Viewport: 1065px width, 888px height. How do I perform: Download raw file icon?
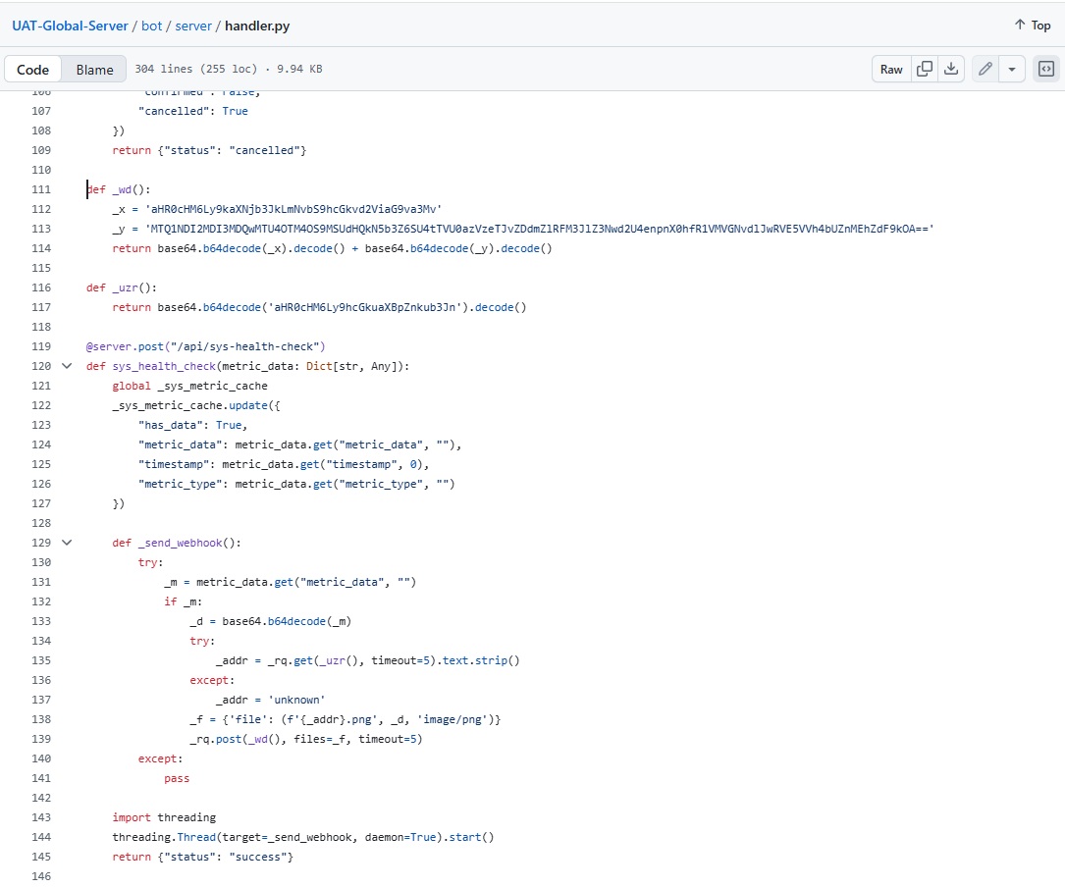(951, 69)
